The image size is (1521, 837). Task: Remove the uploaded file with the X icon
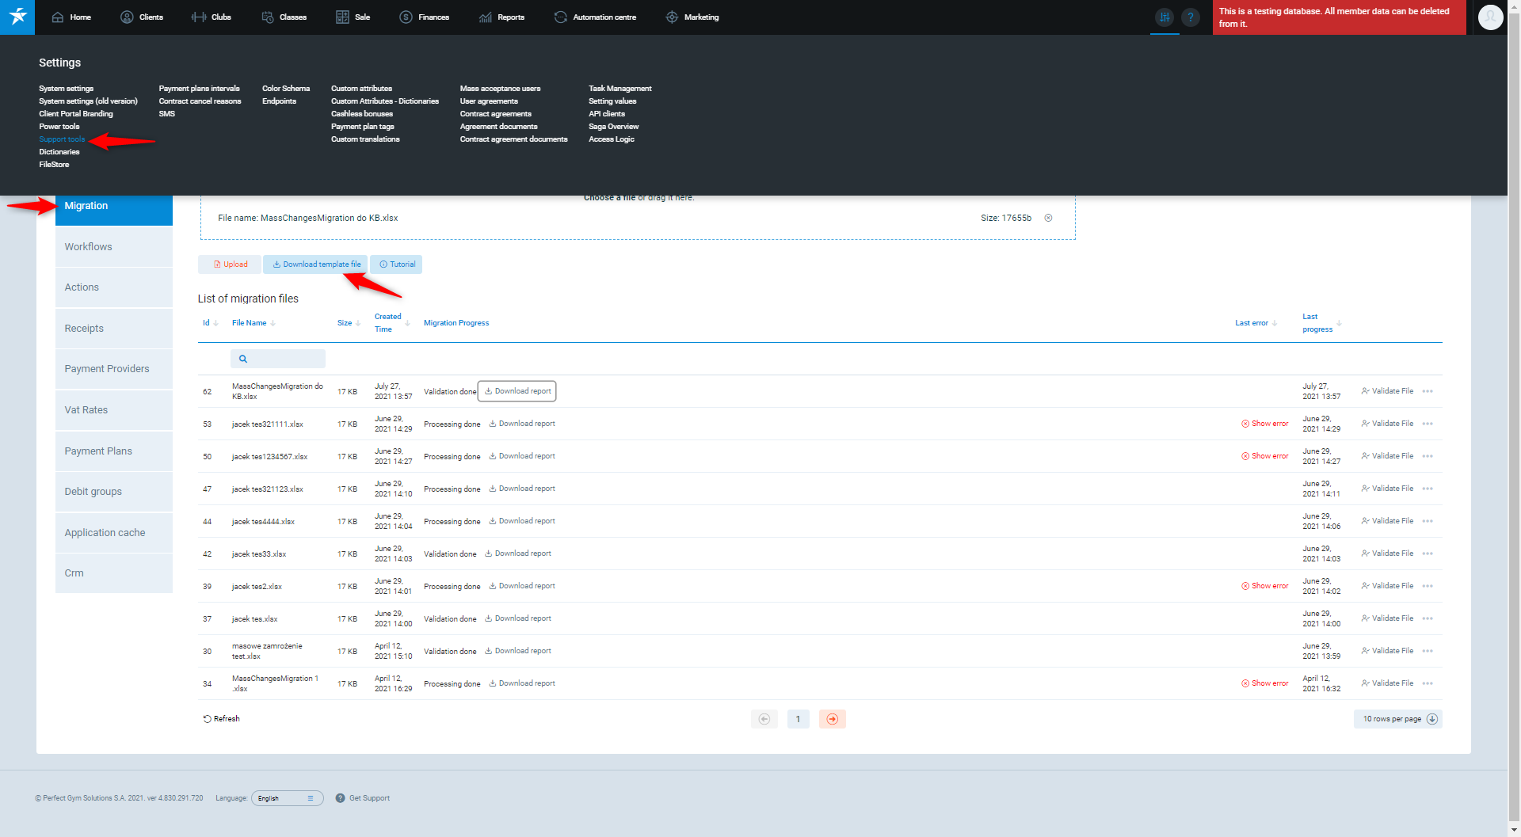coord(1048,218)
